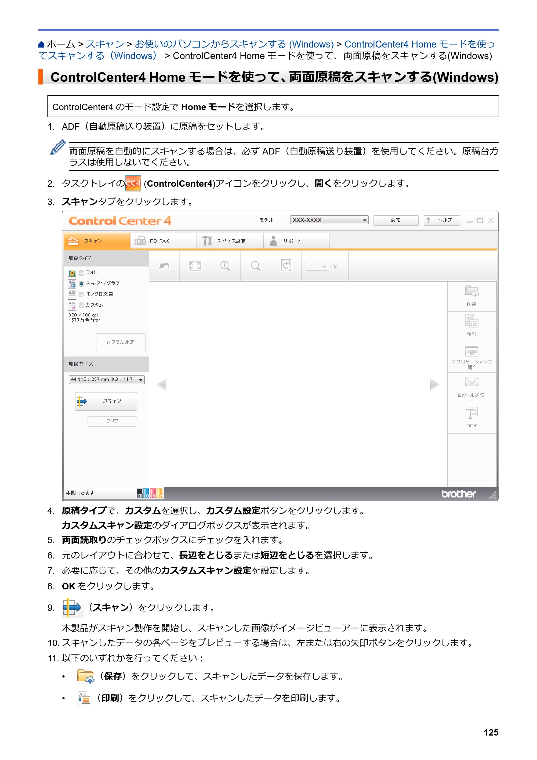Select the カスタム radio button

[81, 305]
